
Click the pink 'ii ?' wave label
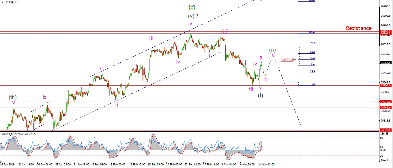point(224,31)
